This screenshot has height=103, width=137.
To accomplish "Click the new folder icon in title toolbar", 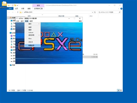I will [15, 5].
